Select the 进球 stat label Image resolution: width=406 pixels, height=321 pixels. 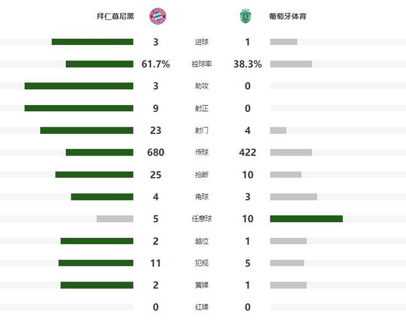pyautogui.click(x=201, y=42)
